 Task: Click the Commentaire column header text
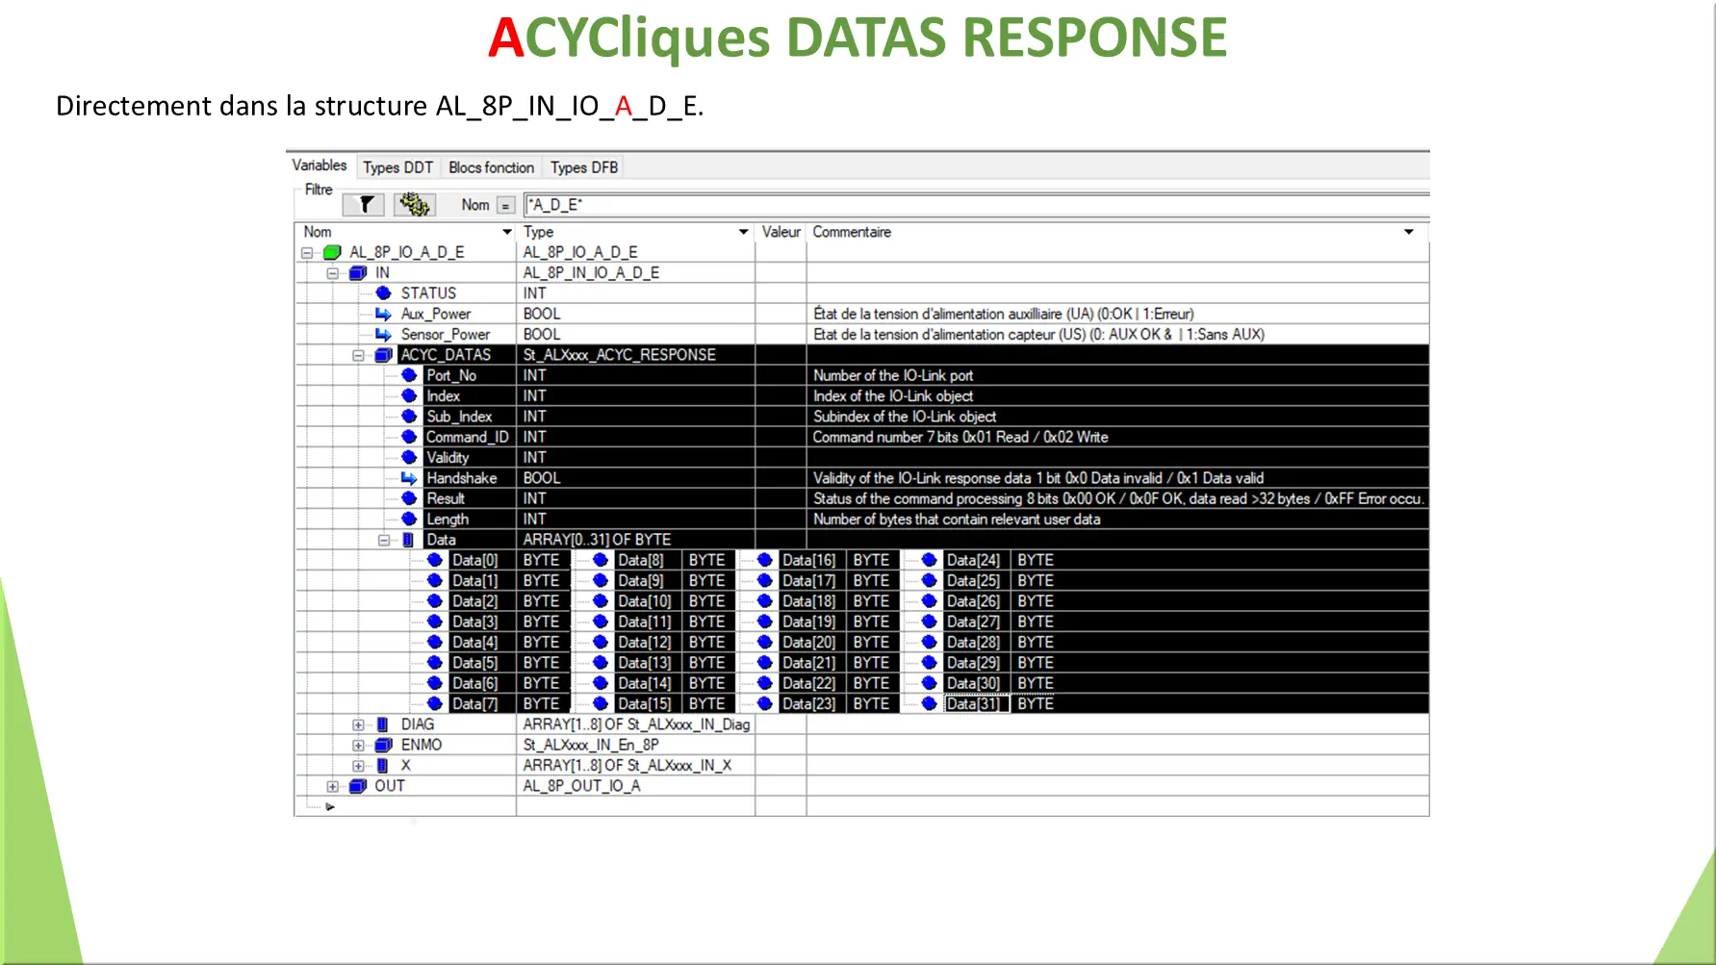(x=852, y=232)
